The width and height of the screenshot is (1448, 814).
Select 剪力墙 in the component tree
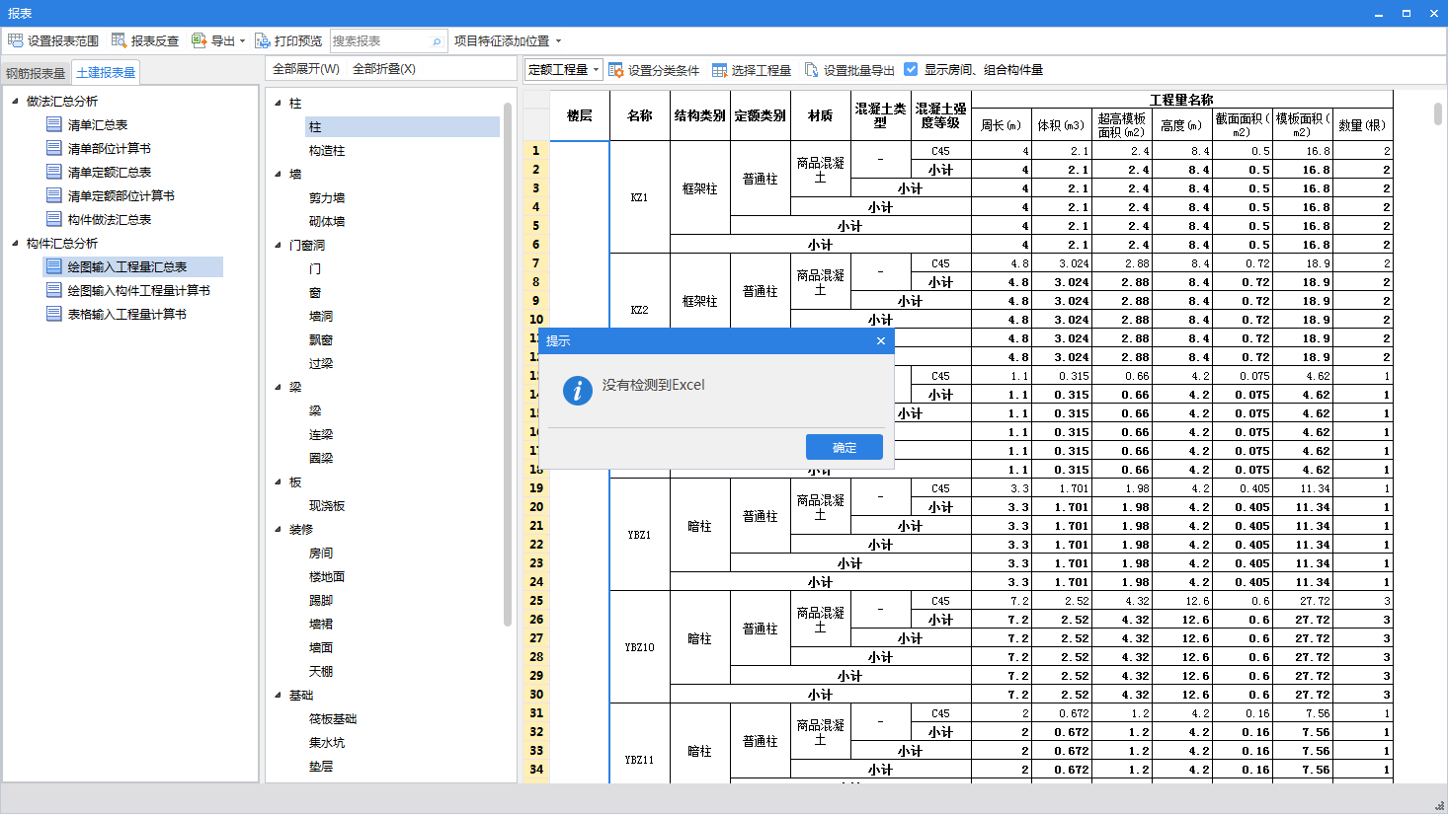coord(327,197)
